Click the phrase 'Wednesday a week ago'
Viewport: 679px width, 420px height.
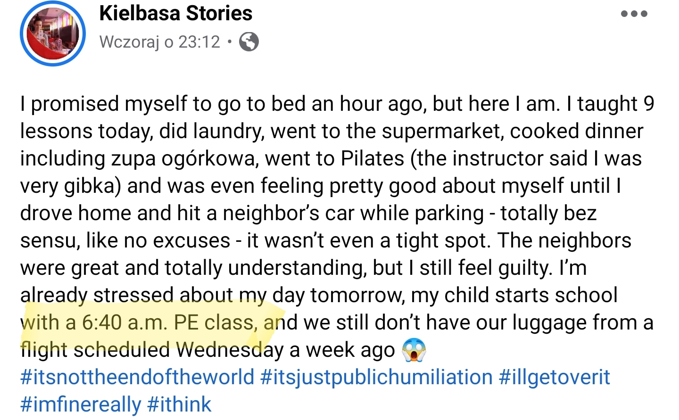click(286, 350)
